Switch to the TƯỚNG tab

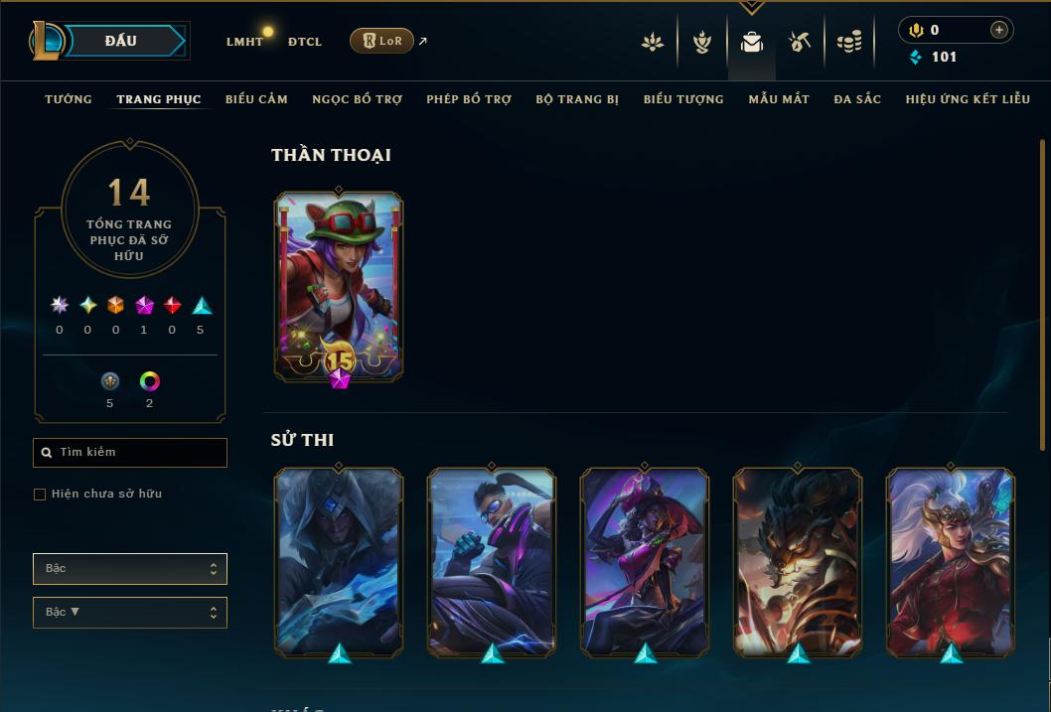(69, 99)
